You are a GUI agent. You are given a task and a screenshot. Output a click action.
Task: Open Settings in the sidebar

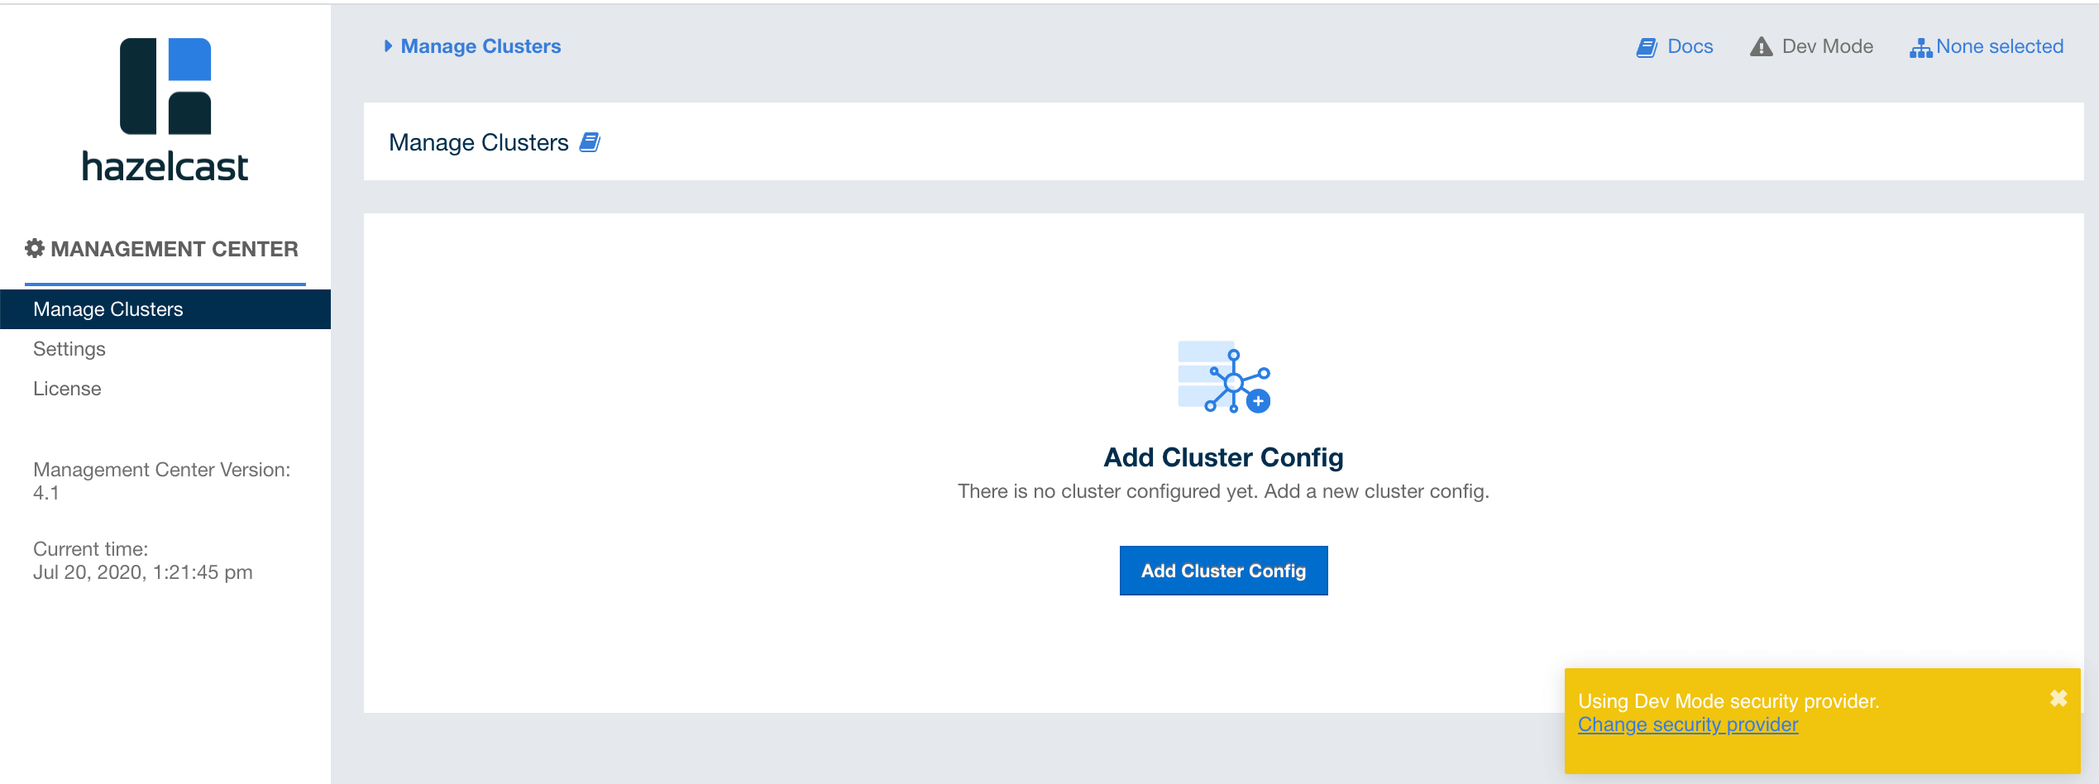[x=69, y=349]
